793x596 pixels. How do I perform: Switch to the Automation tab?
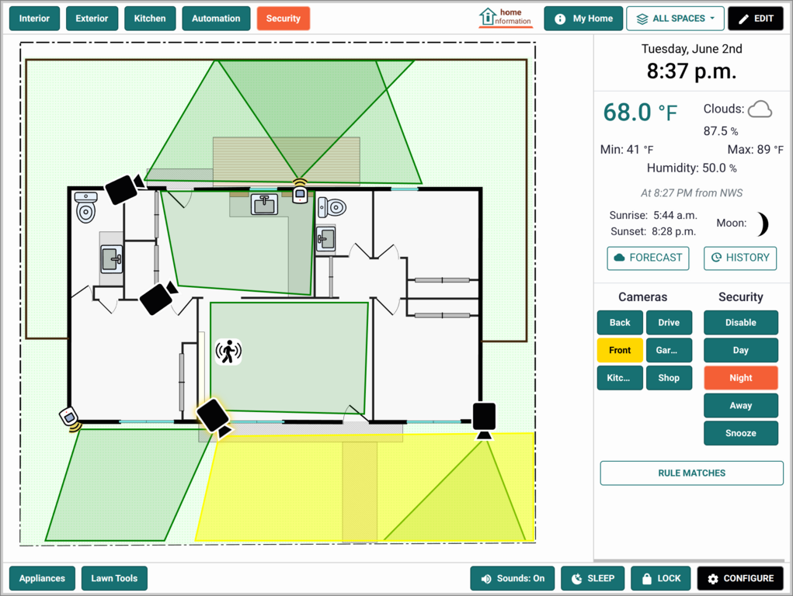click(216, 19)
